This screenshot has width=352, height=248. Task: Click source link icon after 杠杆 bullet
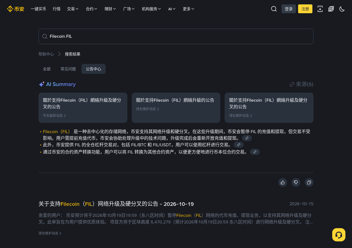pos(239,145)
